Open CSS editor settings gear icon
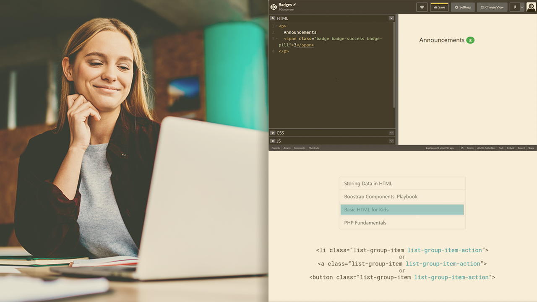The height and width of the screenshot is (302, 537). pyautogui.click(x=273, y=133)
